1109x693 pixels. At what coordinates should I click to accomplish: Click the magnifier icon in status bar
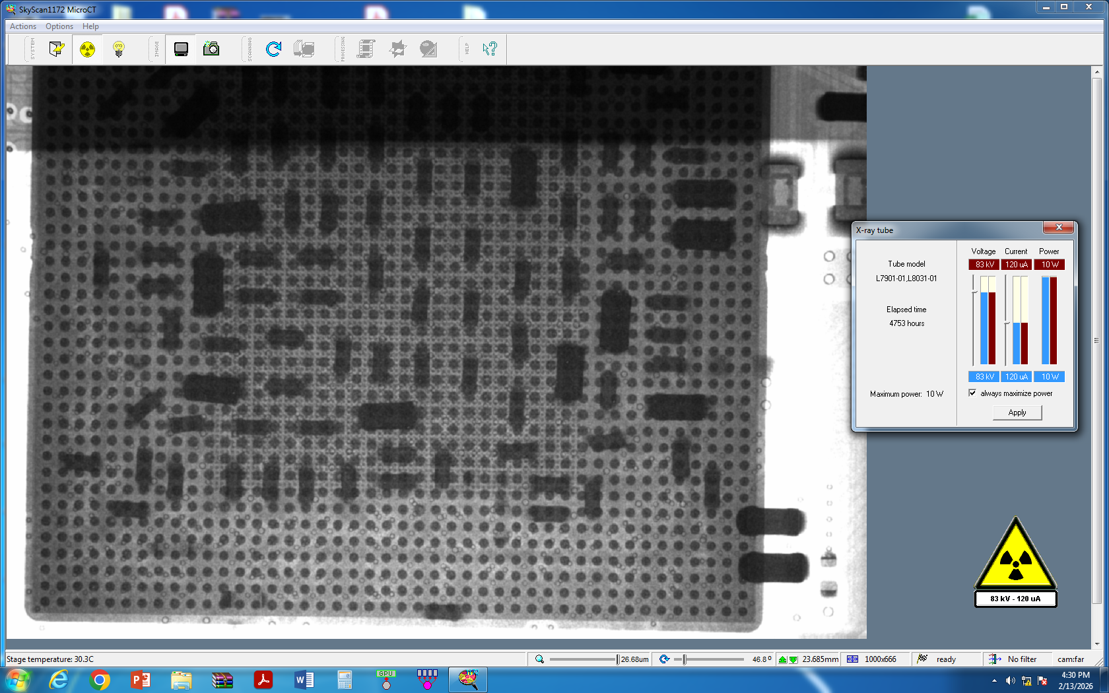[x=539, y=659]
